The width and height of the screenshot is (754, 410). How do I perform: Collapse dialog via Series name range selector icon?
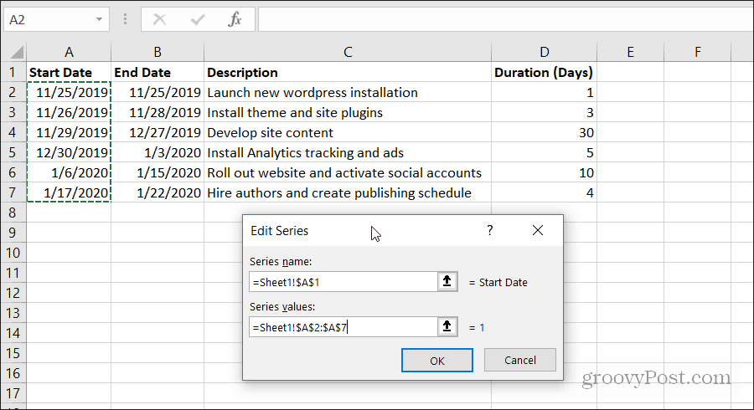tap(447, 281)
